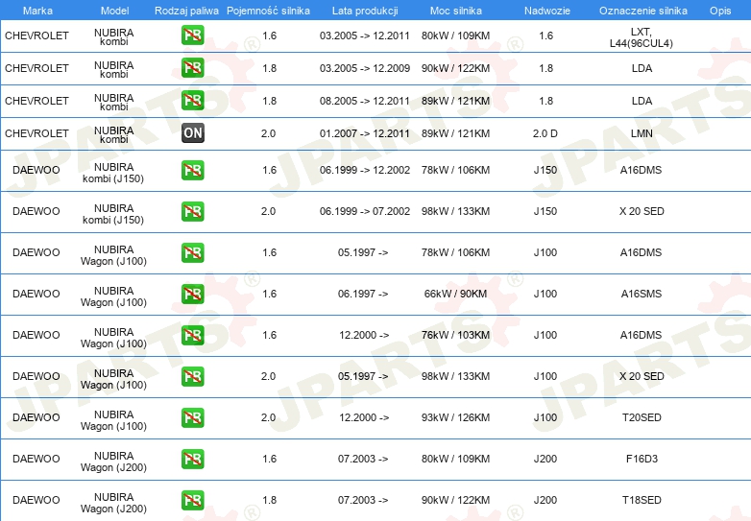Click the Rodzaj paliwa column header

(186, 11)
